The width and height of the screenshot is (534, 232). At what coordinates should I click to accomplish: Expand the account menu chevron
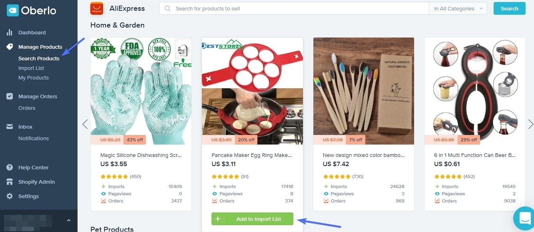pos(68,220)
